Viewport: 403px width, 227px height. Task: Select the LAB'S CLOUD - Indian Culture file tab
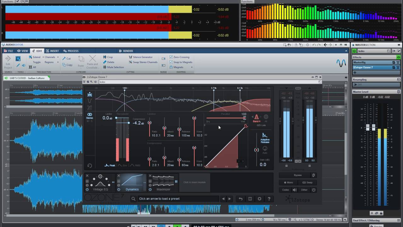(x=26, y=78)
